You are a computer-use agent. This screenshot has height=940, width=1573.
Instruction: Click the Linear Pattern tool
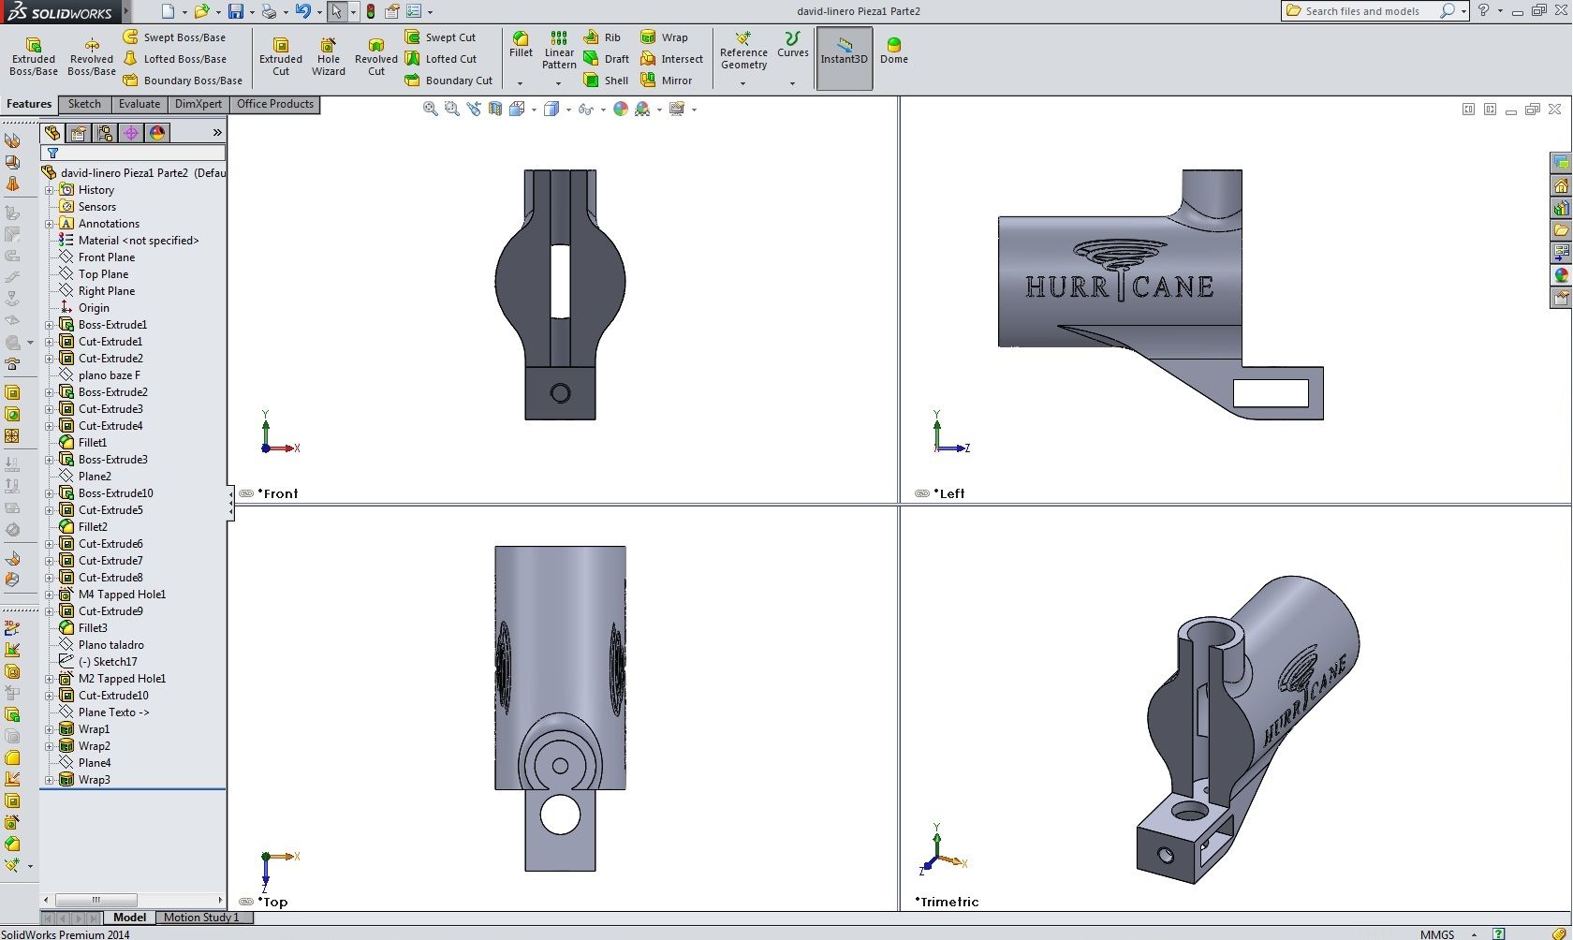click(559, 51)
